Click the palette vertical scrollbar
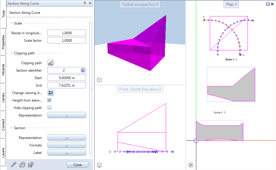Screen dimensions: 276x170 [91, 86]
